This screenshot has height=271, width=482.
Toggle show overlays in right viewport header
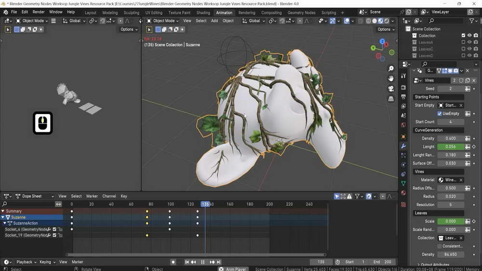click(347, 21)
